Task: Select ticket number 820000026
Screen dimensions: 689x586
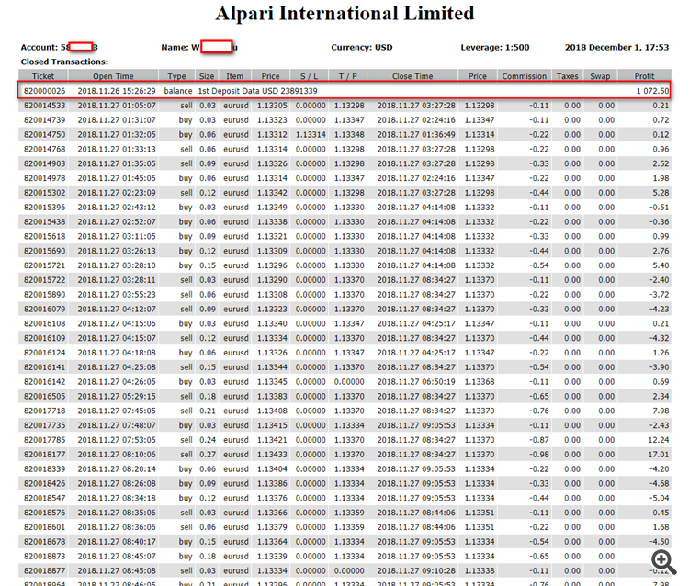Action: click(x=44, y=91)
